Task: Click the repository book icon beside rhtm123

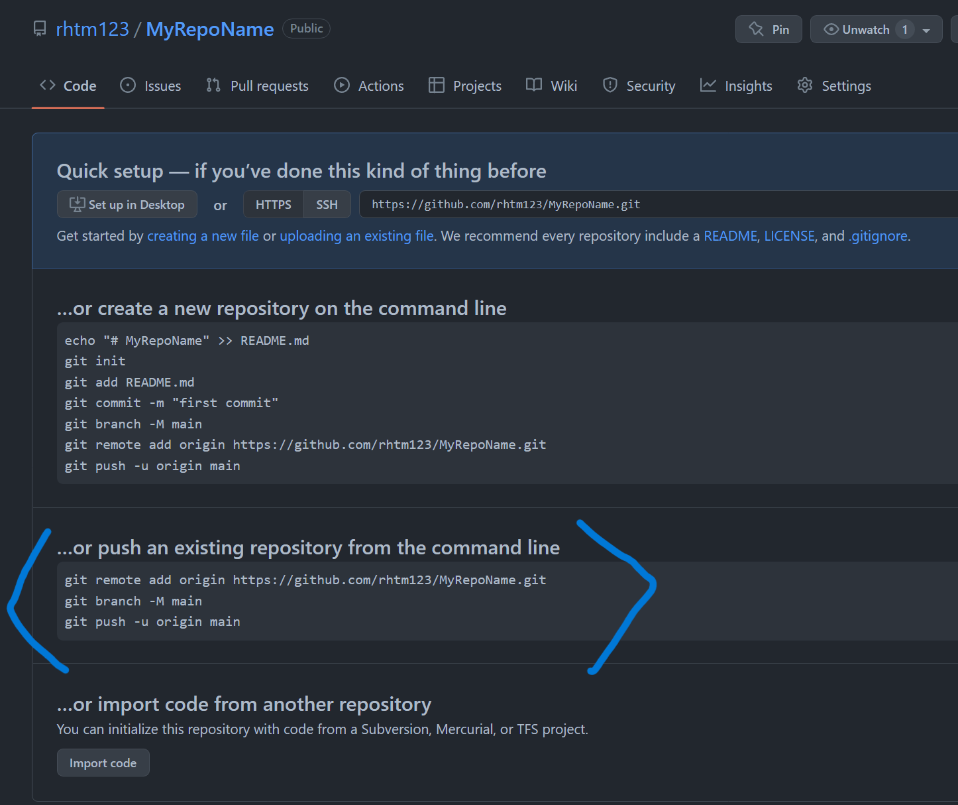Action: 40,29
